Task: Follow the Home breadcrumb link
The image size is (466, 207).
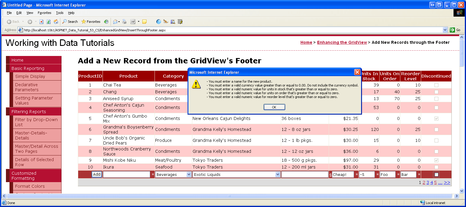Action: point(306,42)
